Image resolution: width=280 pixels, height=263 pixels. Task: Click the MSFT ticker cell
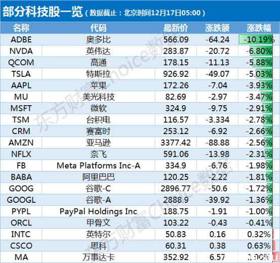coord(21,108)
